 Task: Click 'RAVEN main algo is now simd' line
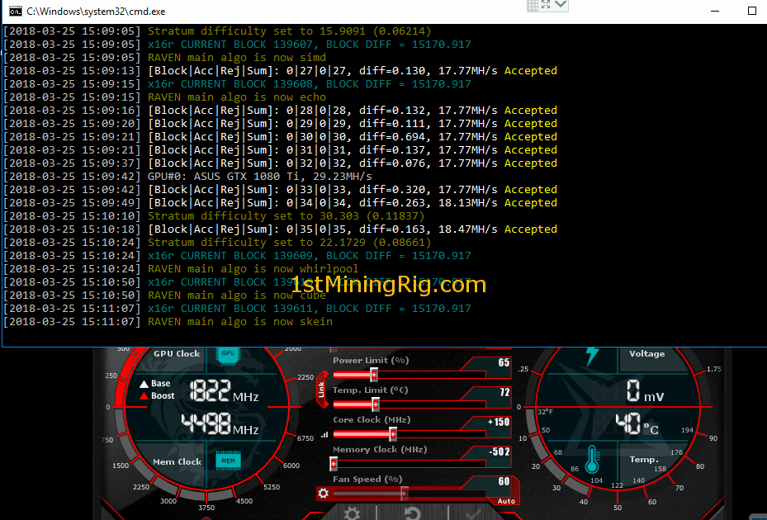pos(165,58)
